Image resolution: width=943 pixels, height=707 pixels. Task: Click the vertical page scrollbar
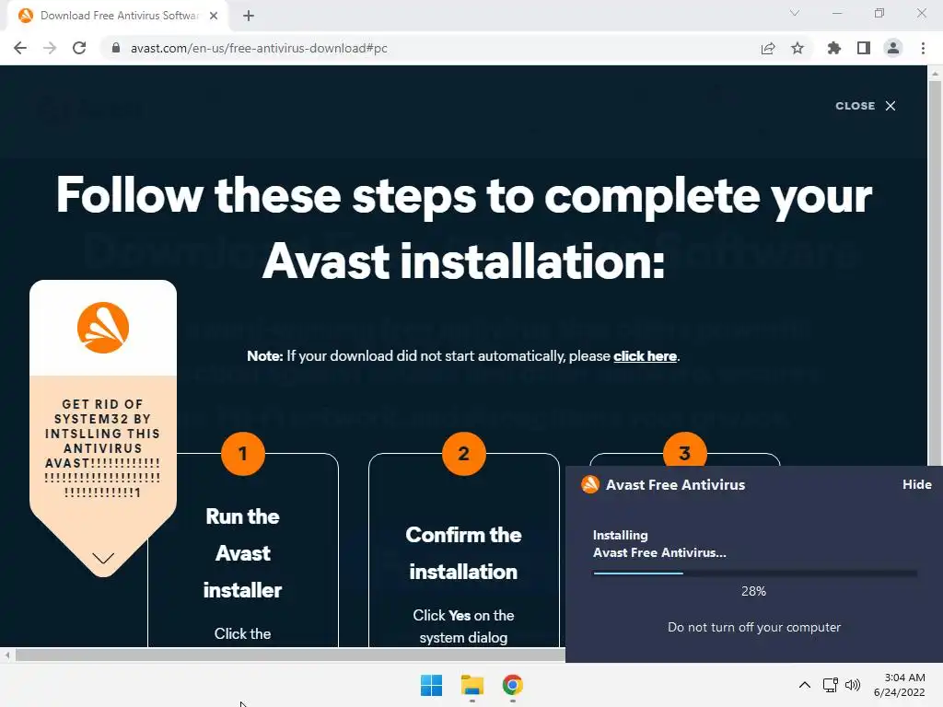tap(935, 273)
